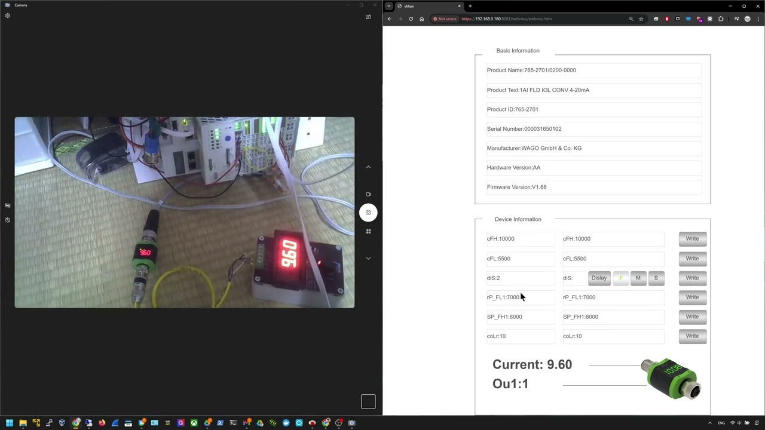Image resolution: width=765 pixels, height=430 pixels.
Task: Open the Wi-Fi network tray icon
Action: point(732,423)
